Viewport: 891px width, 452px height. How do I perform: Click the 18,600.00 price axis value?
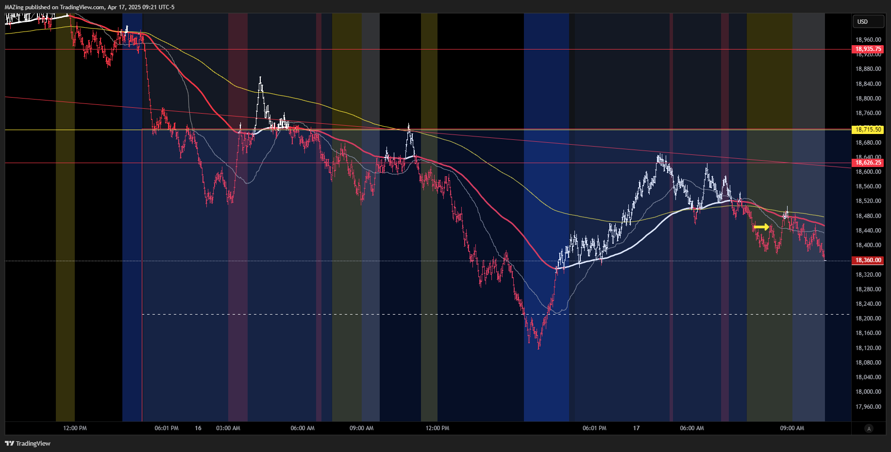pyautogui.click(x=868, y=172)
